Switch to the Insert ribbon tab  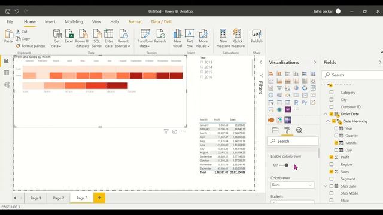coord(50,22)
